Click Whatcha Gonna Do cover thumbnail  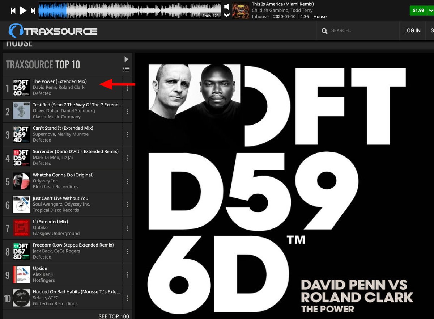coord(21,181)
